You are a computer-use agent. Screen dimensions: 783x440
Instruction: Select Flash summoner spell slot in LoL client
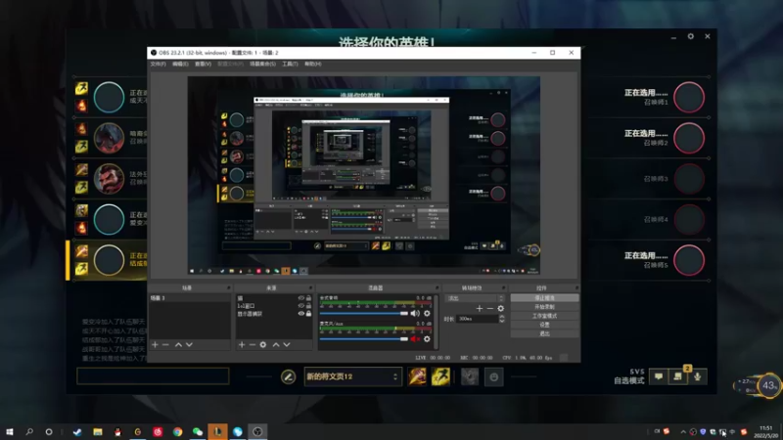click(x=440, y=376)
